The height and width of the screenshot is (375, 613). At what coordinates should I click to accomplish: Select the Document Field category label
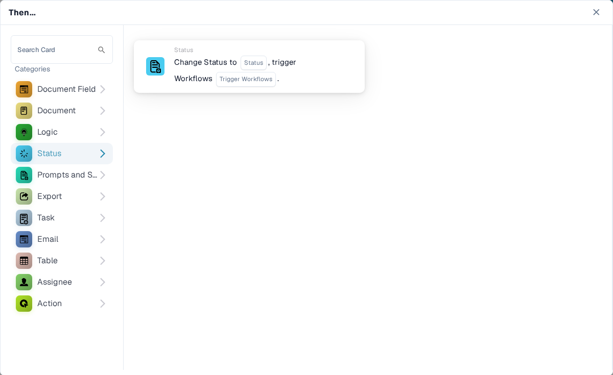click(66, 89)
